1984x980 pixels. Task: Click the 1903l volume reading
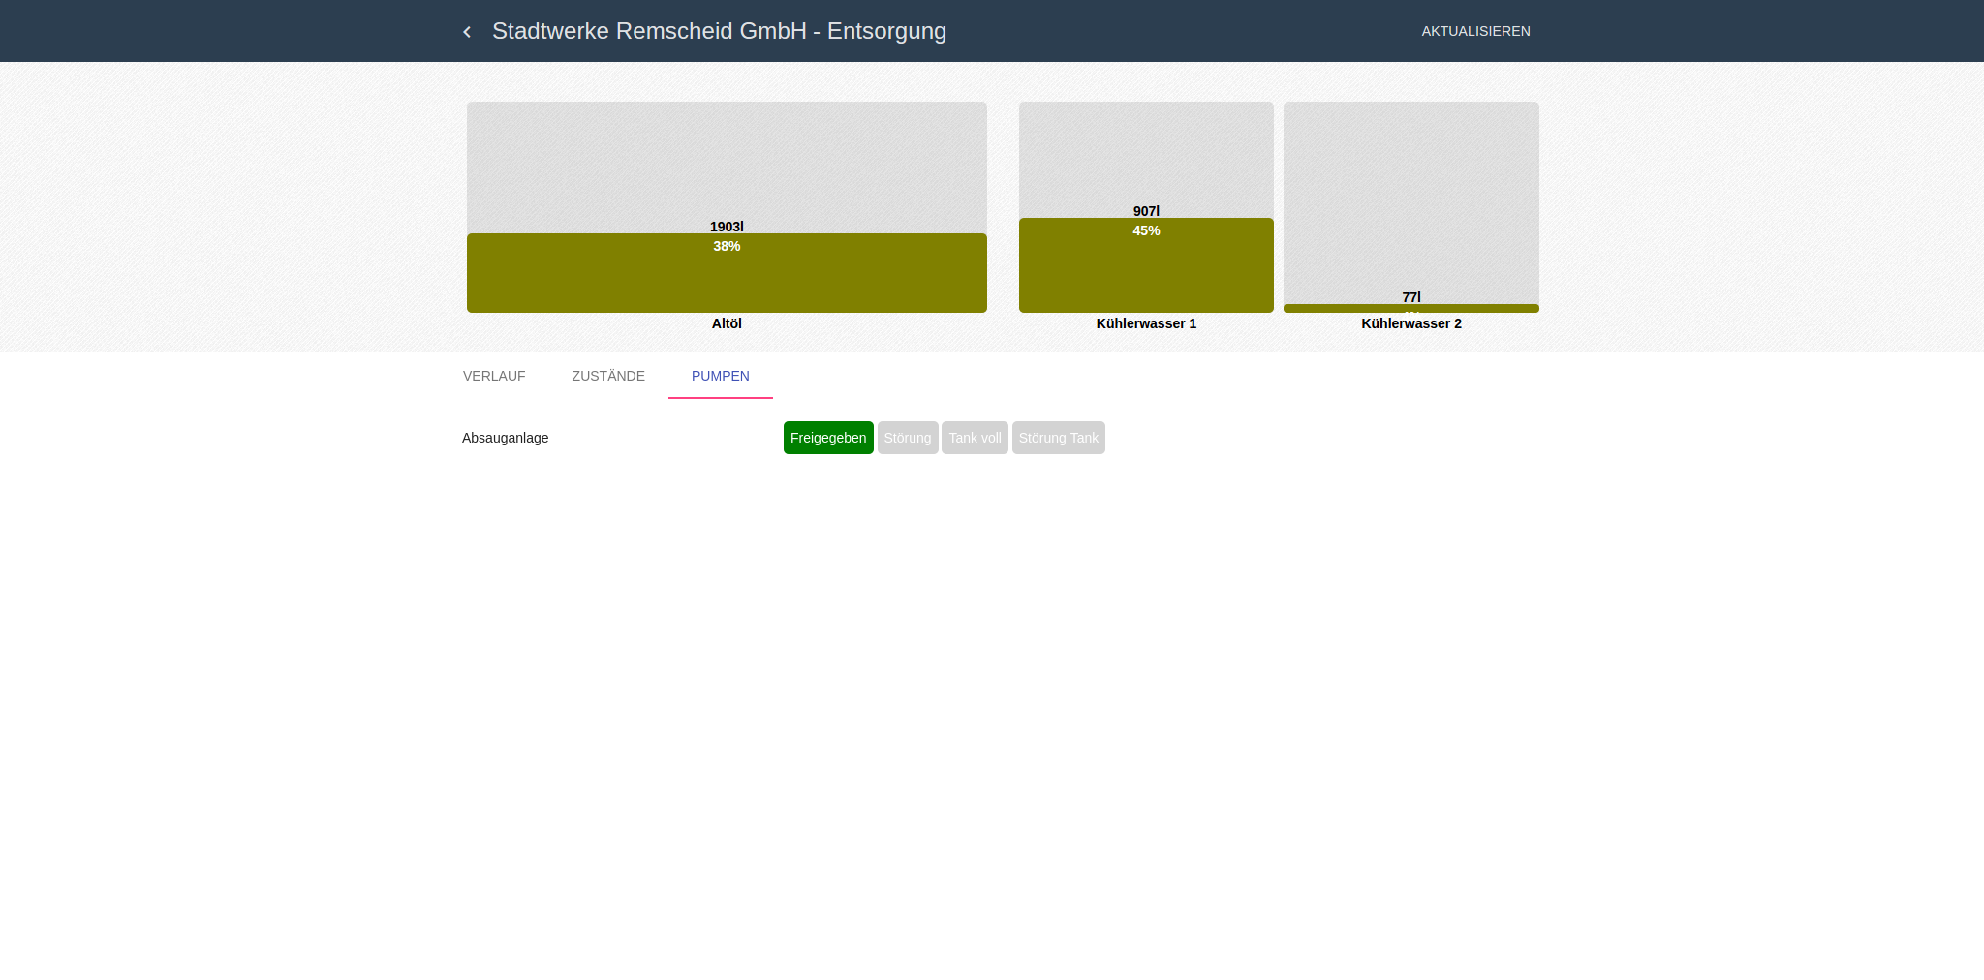(x=727, y=227)
